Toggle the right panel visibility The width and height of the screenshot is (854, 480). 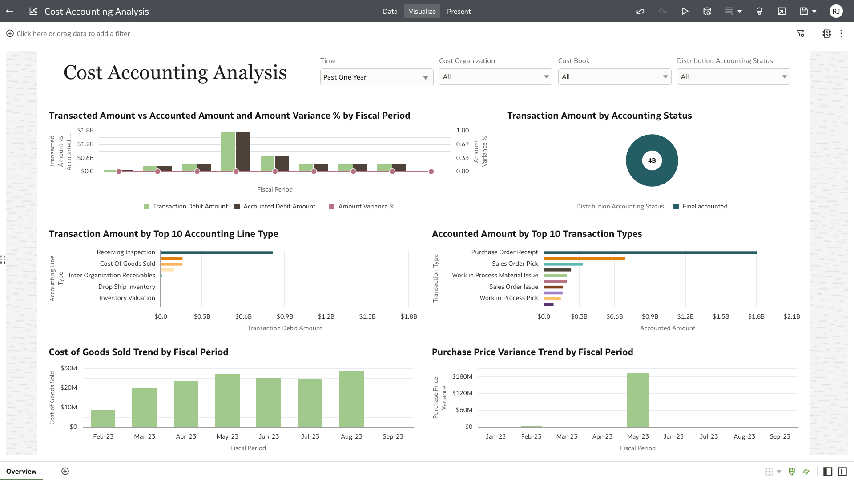(x=842, y=471)
